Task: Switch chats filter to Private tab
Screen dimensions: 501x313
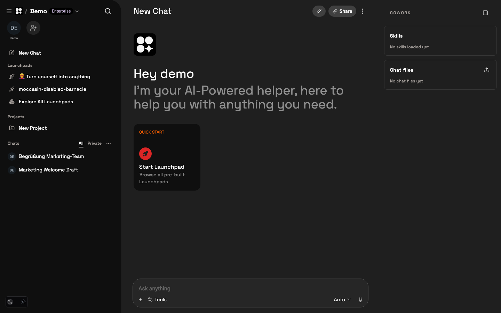Action: (95, 143)
